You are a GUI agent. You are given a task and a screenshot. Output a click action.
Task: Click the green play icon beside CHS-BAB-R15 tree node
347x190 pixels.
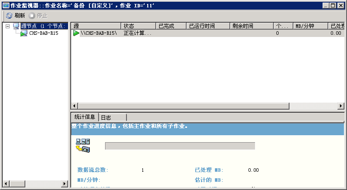pyautogui.click(x=24, y=33)
